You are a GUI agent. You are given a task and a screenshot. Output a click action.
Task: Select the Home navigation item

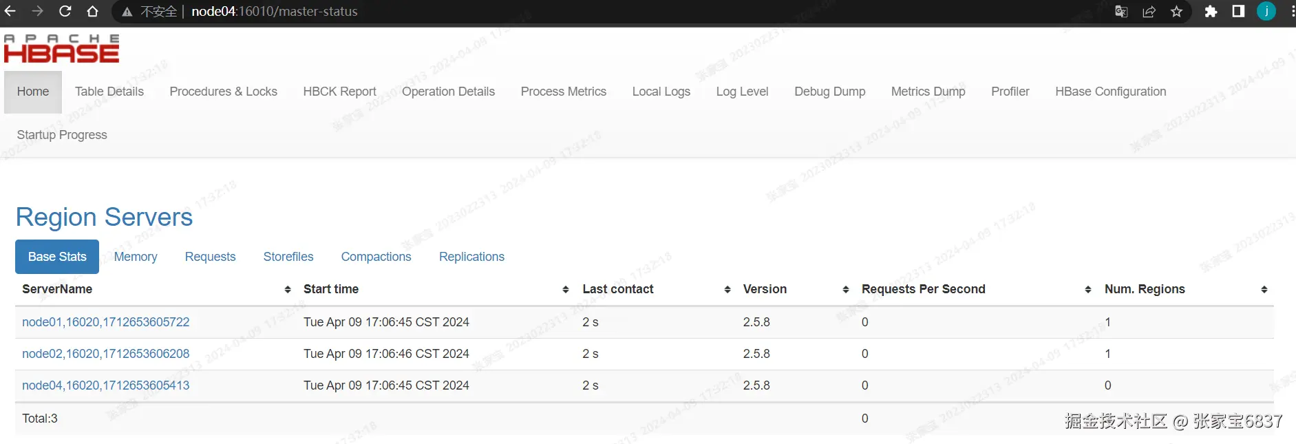tap(33, 92)
